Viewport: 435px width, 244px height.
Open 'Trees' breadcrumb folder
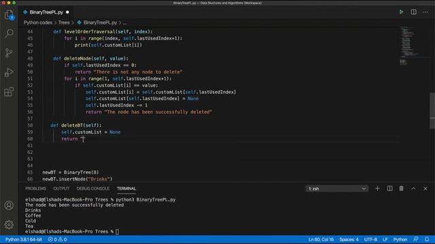pos(64,22)
